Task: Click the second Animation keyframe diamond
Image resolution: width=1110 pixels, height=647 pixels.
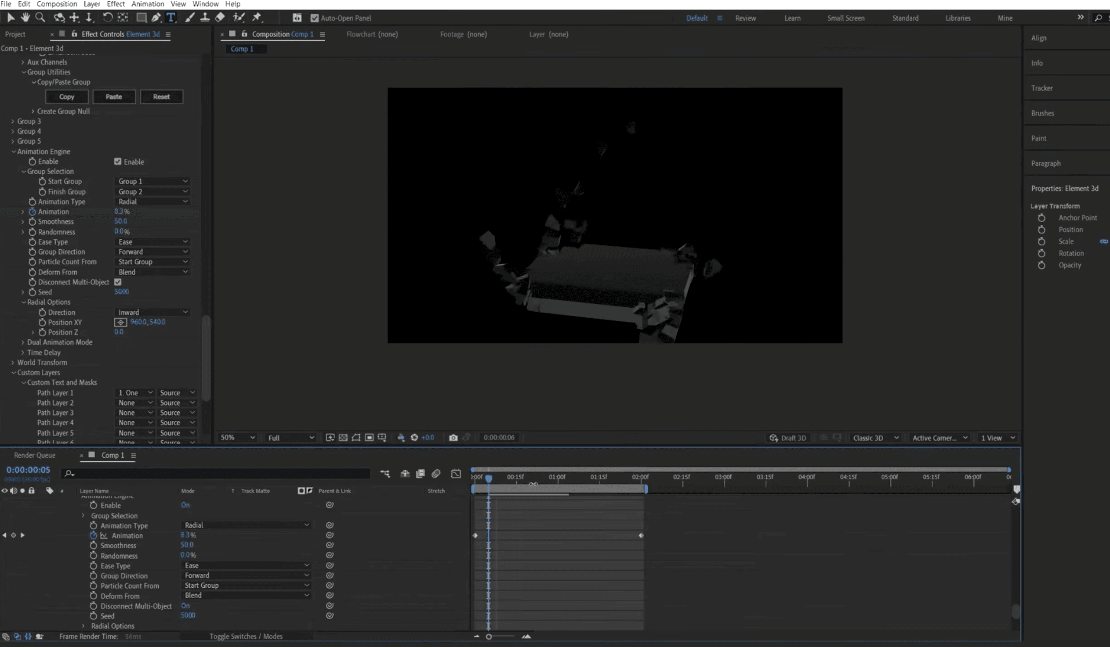Action: (641, 536)
